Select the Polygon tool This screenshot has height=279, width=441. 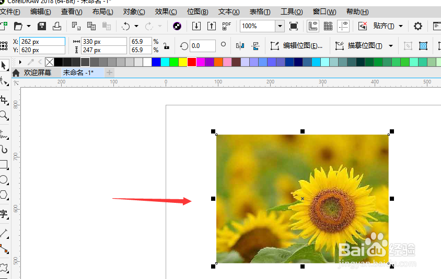(4, 195)
